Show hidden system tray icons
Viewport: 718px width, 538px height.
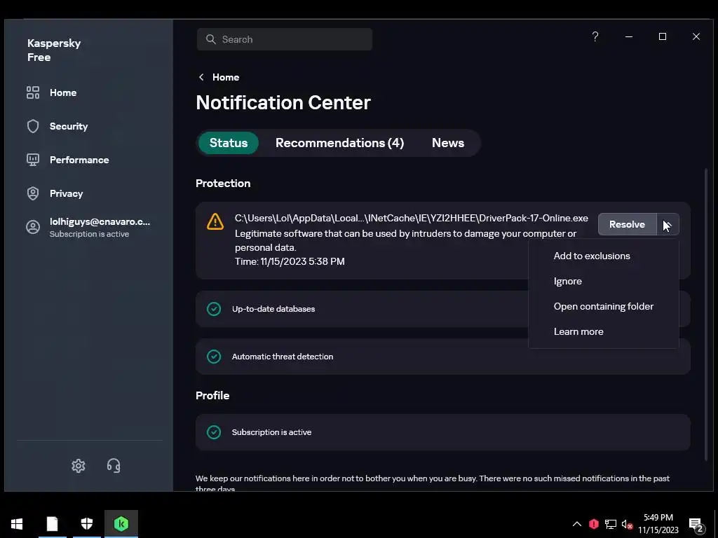577,524
